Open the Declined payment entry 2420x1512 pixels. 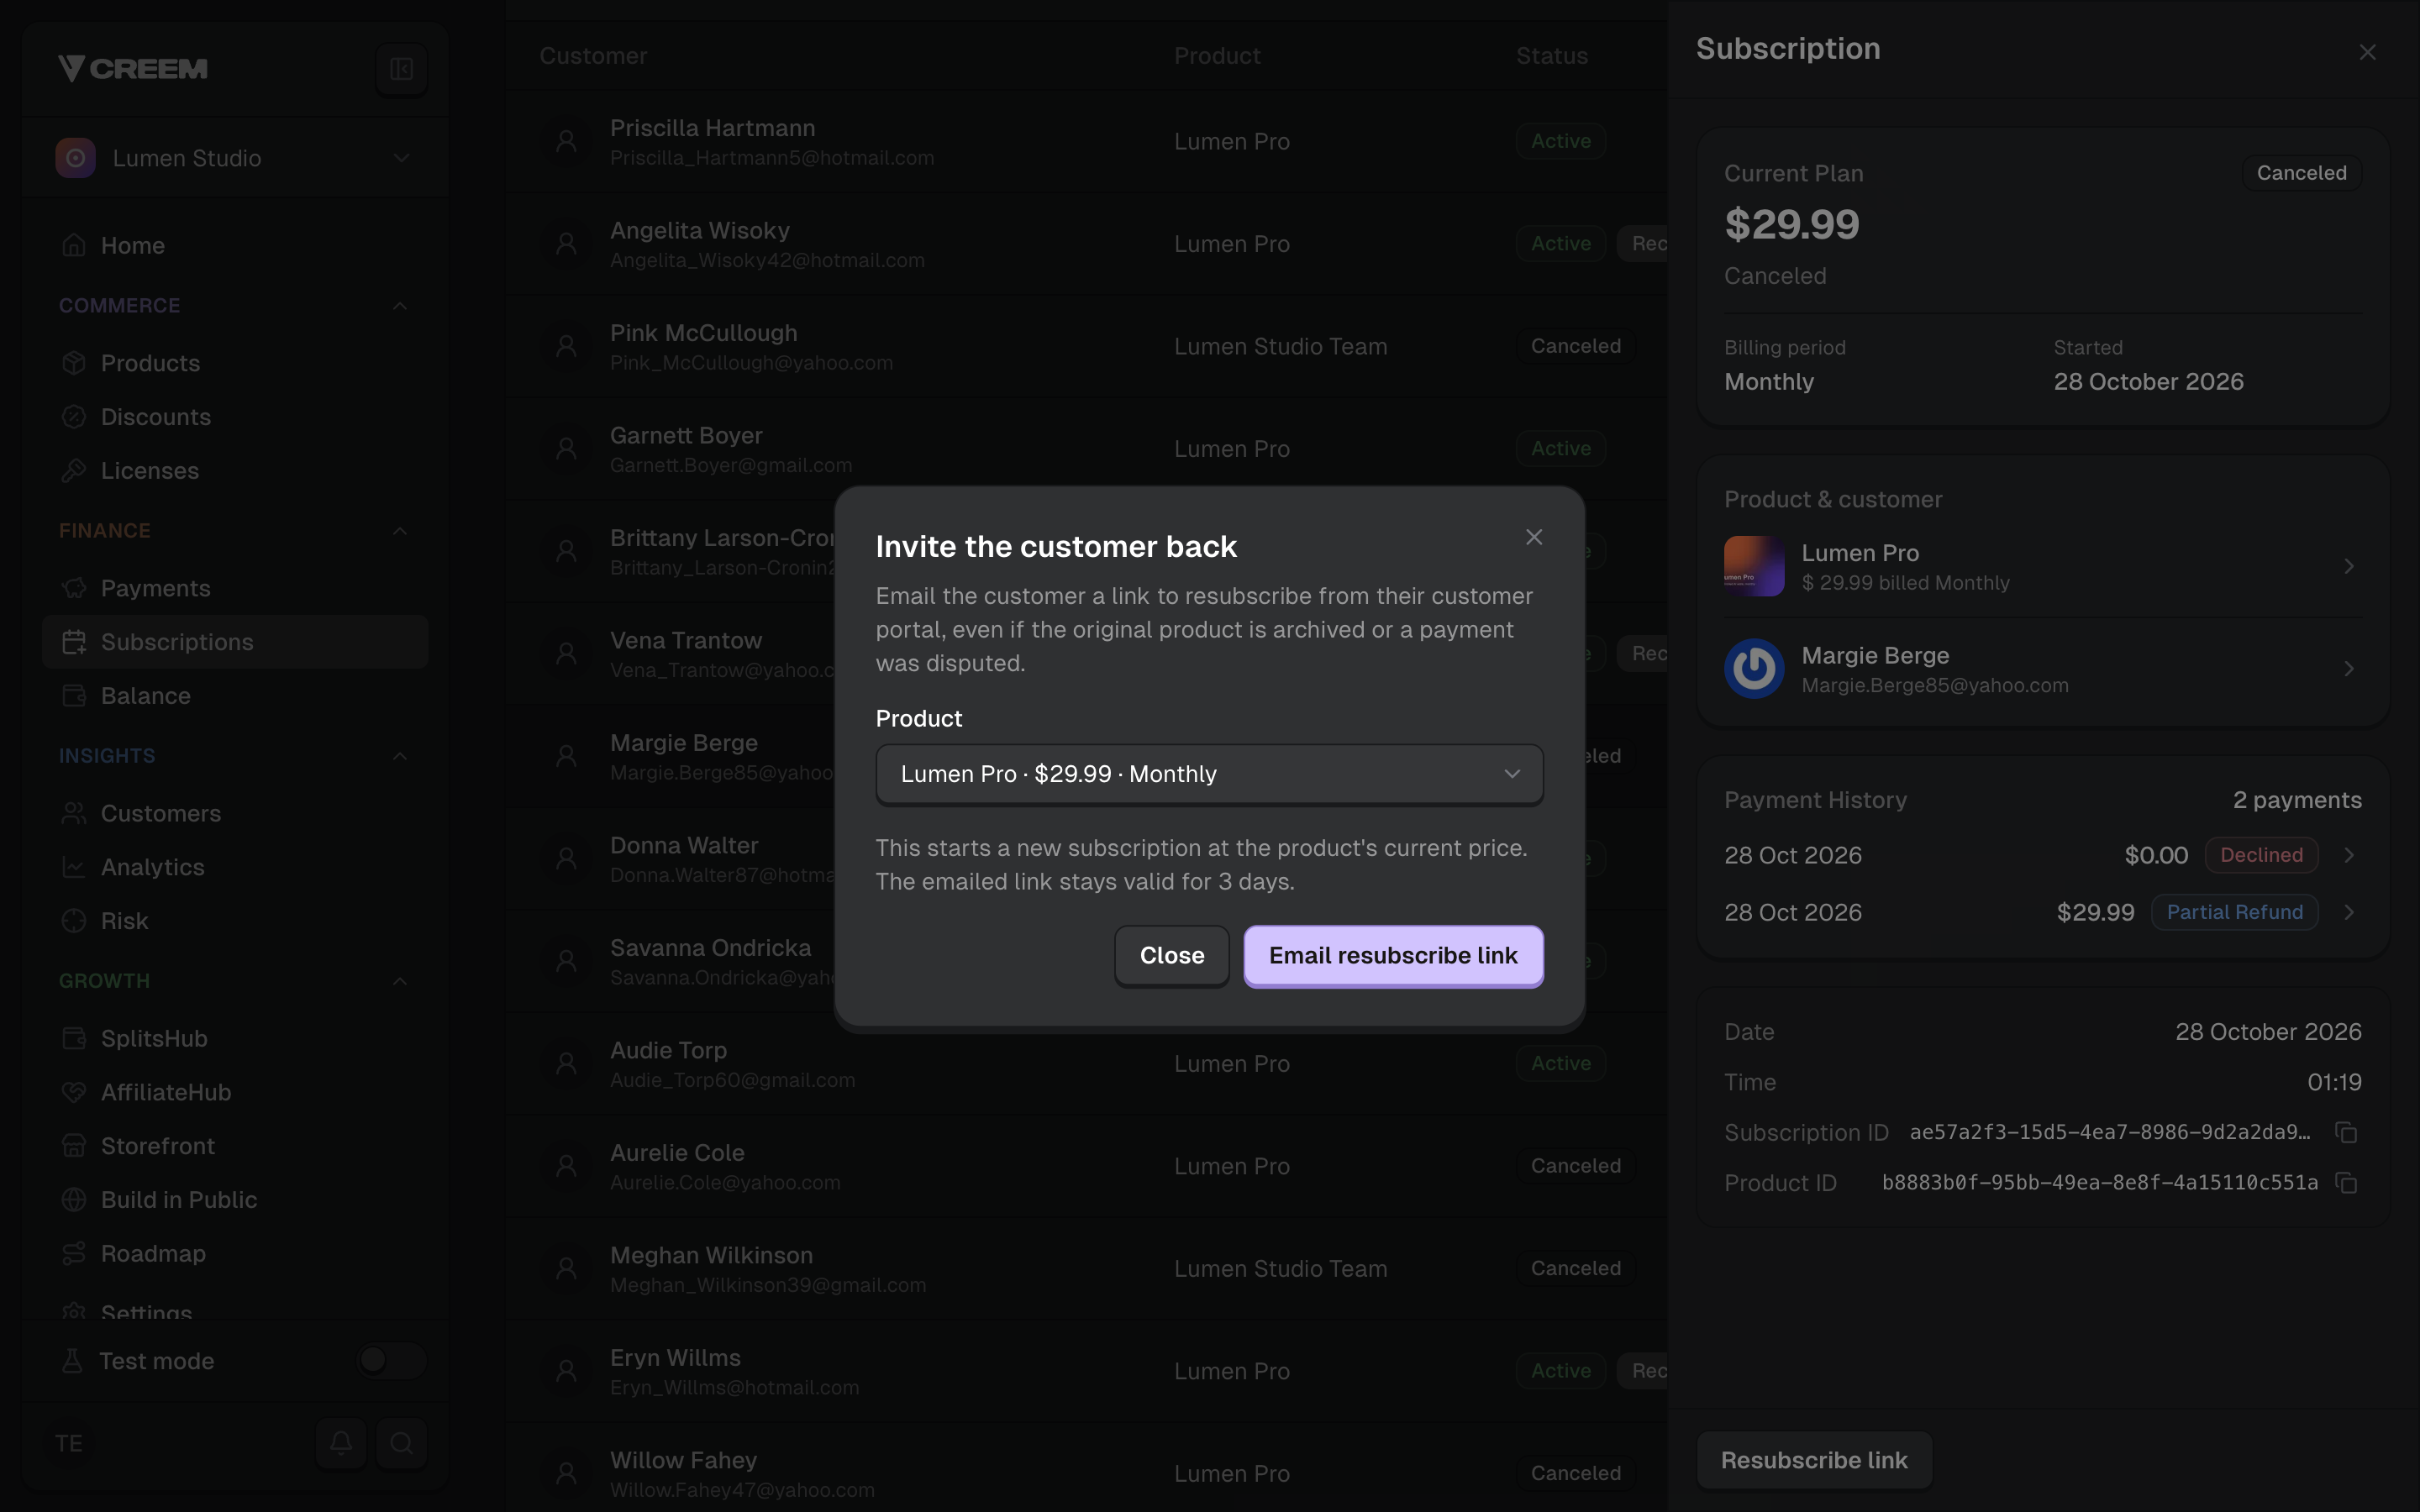(x=2043, y=855)
